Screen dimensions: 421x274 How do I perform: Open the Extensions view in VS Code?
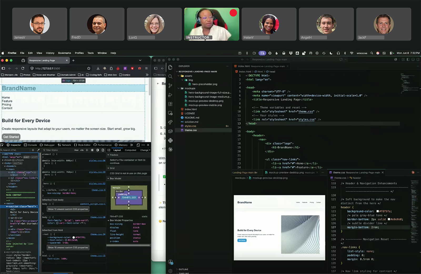tap(170, 104)
